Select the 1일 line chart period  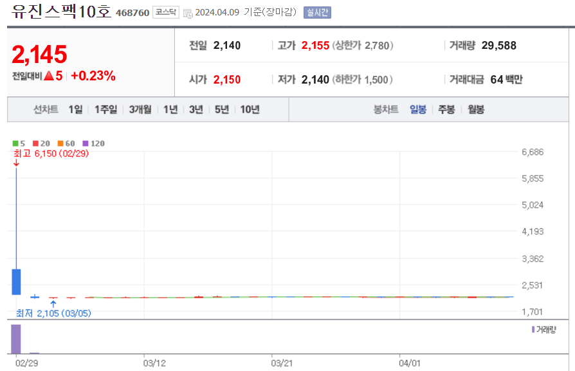point(75,109)
